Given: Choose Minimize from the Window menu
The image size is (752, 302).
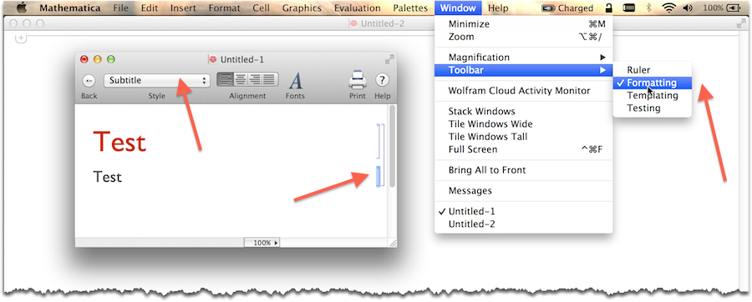Looking at the screenshot, I should point(524,24).
